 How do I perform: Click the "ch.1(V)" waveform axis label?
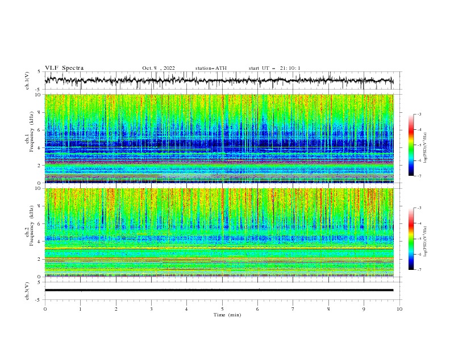[27, 81]
